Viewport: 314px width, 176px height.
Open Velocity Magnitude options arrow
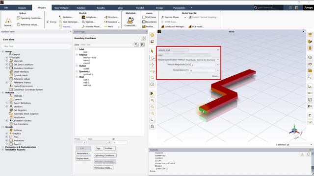(218, 65)
